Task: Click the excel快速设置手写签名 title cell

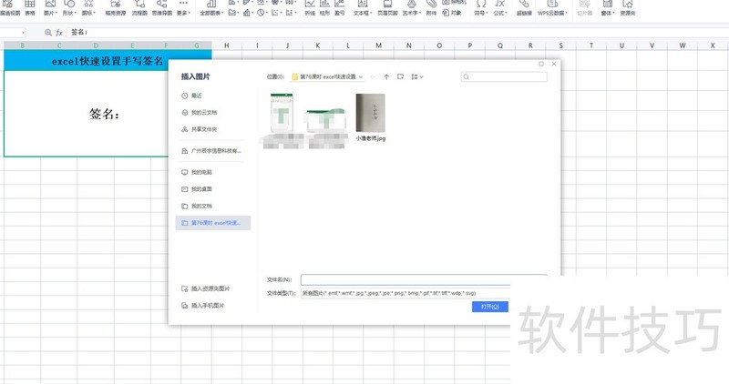Action: point(108,61)
